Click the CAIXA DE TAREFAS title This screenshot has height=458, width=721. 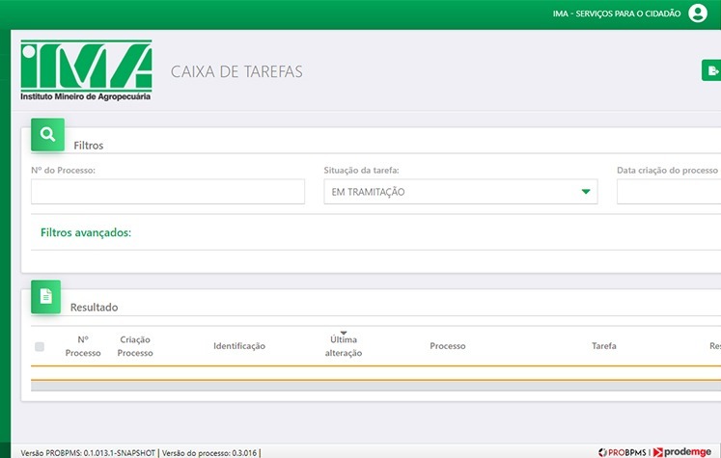(236, 71)
